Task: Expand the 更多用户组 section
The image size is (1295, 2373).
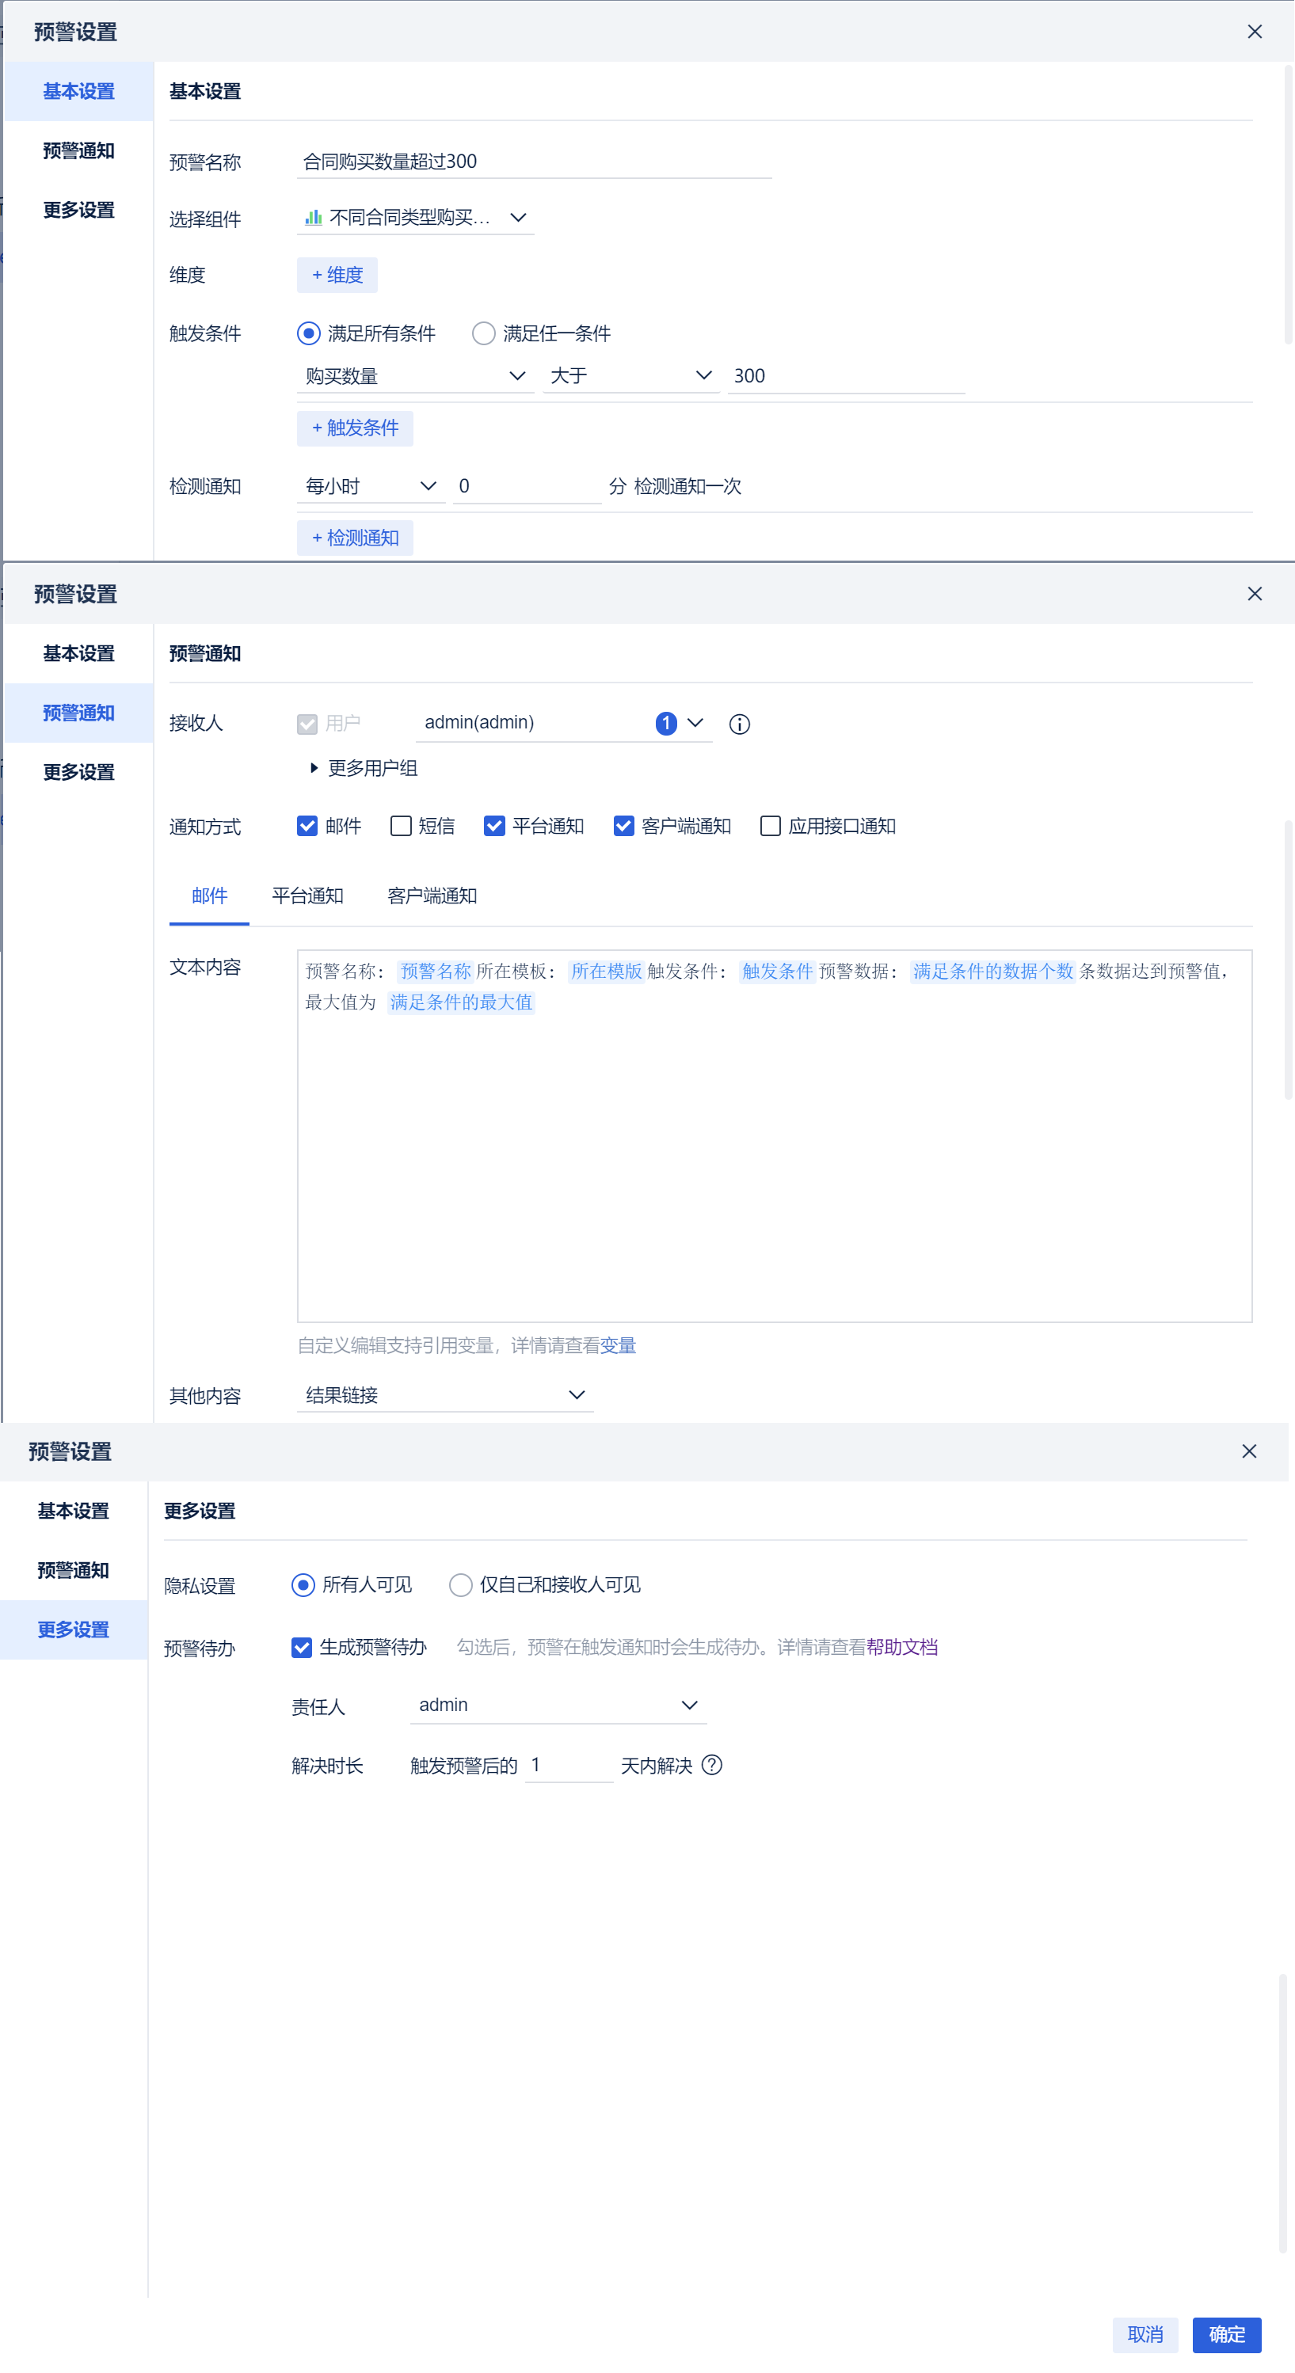Action: pos(363,768)
